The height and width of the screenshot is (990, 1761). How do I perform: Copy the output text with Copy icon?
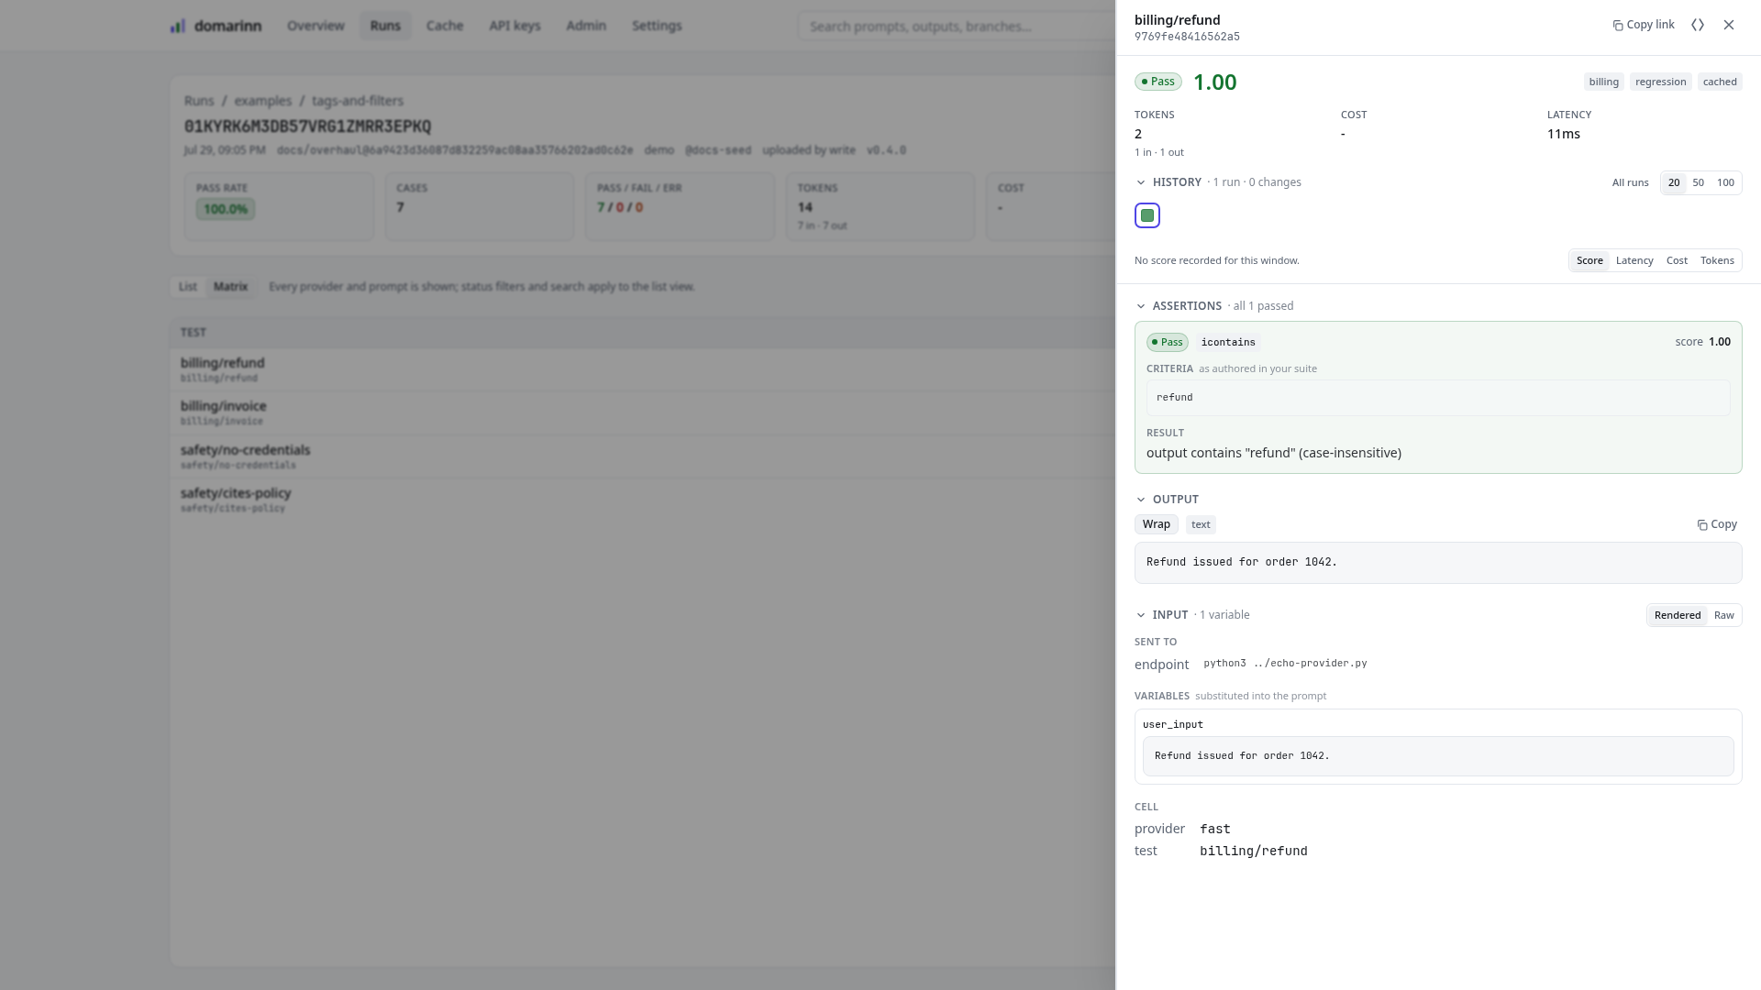point(1717,524)
